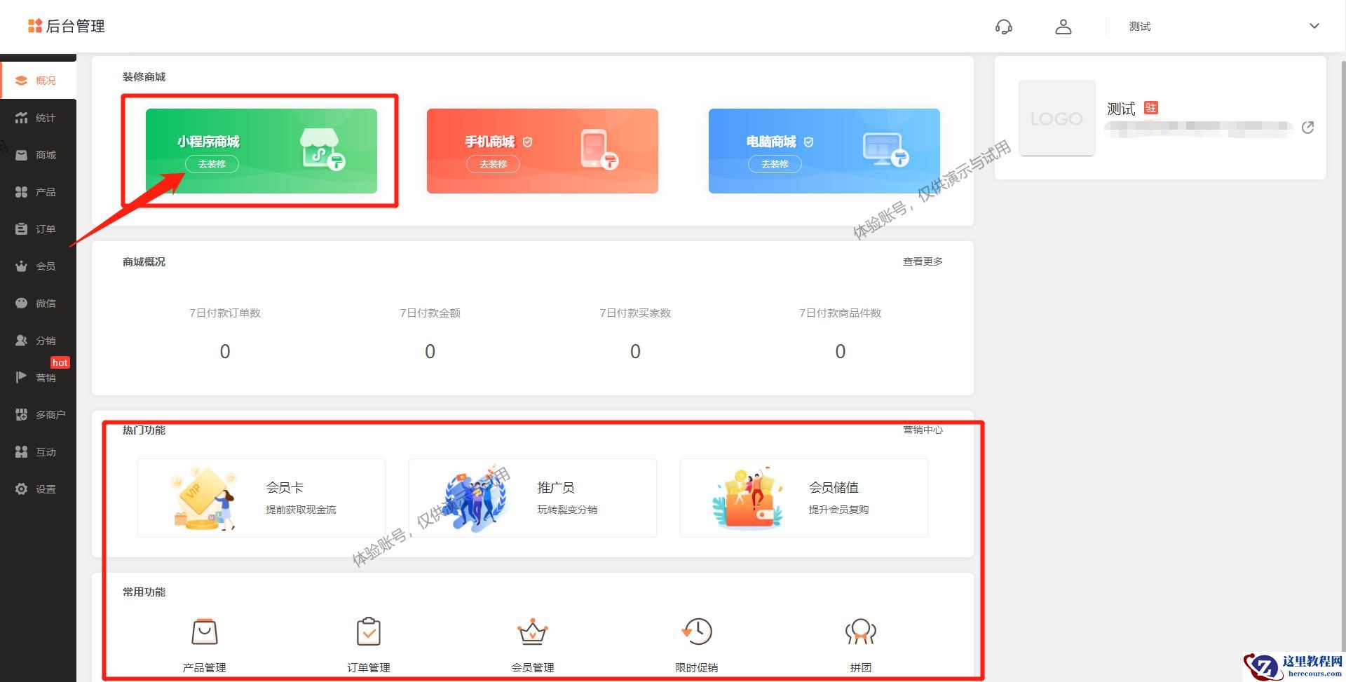Click the hot badge above 营销

(60, 362)
